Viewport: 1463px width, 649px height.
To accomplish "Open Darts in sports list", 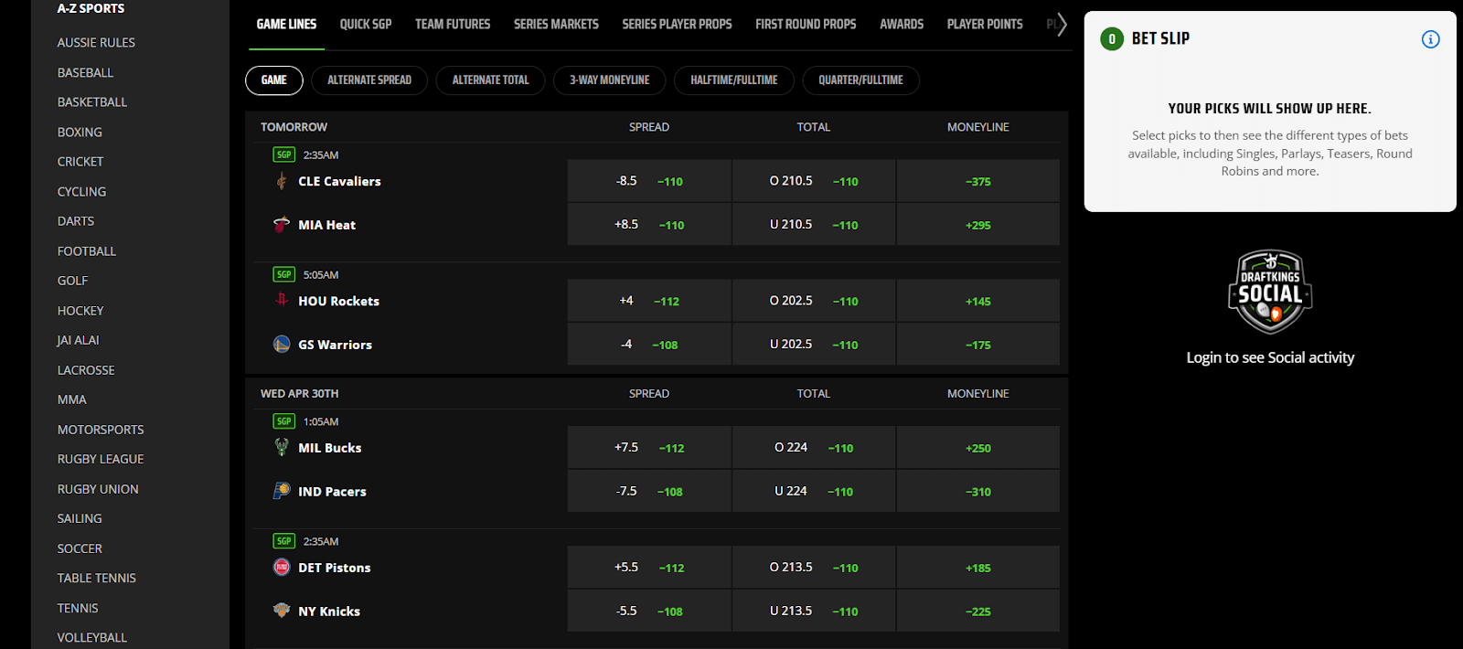I will (x=76, y=221).
